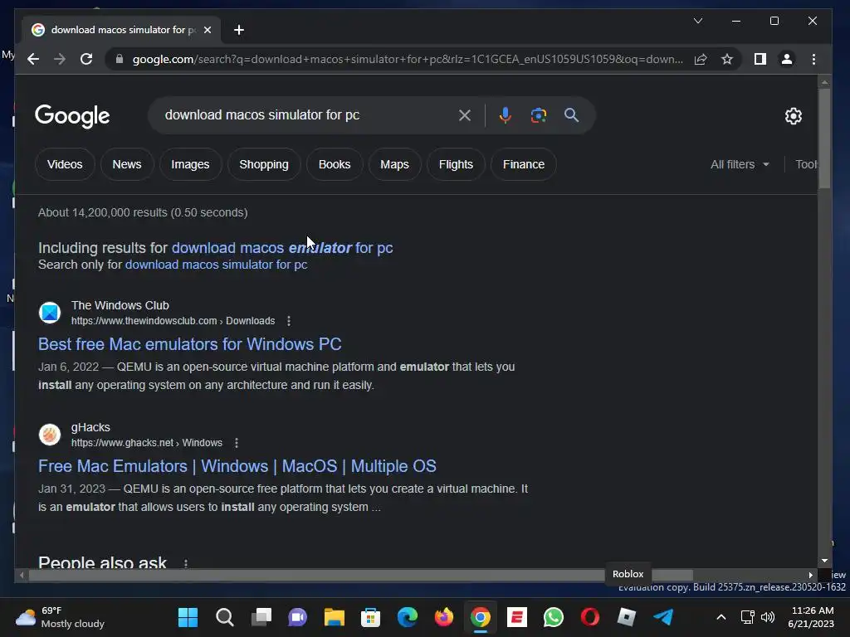Viewport: 850px width, 637px height.
Task: Open Windows taskbar search
Action: point(224,617)
